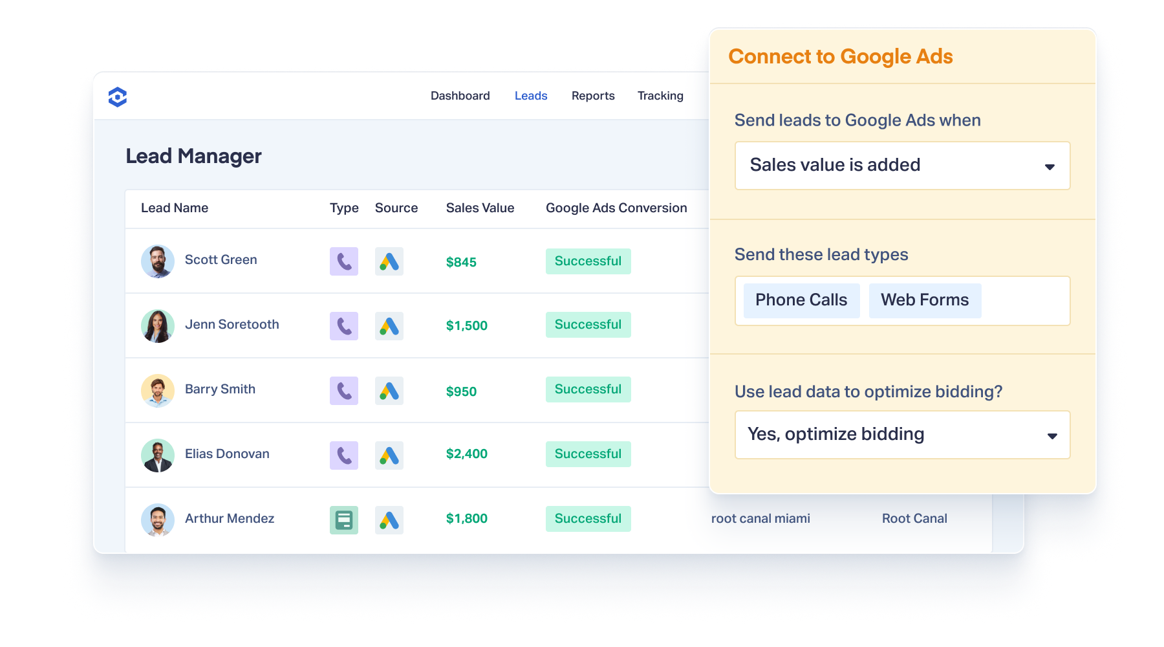Toggle the Web Forms lead type chip
The image size is (1164, 647).
(925, 300)
